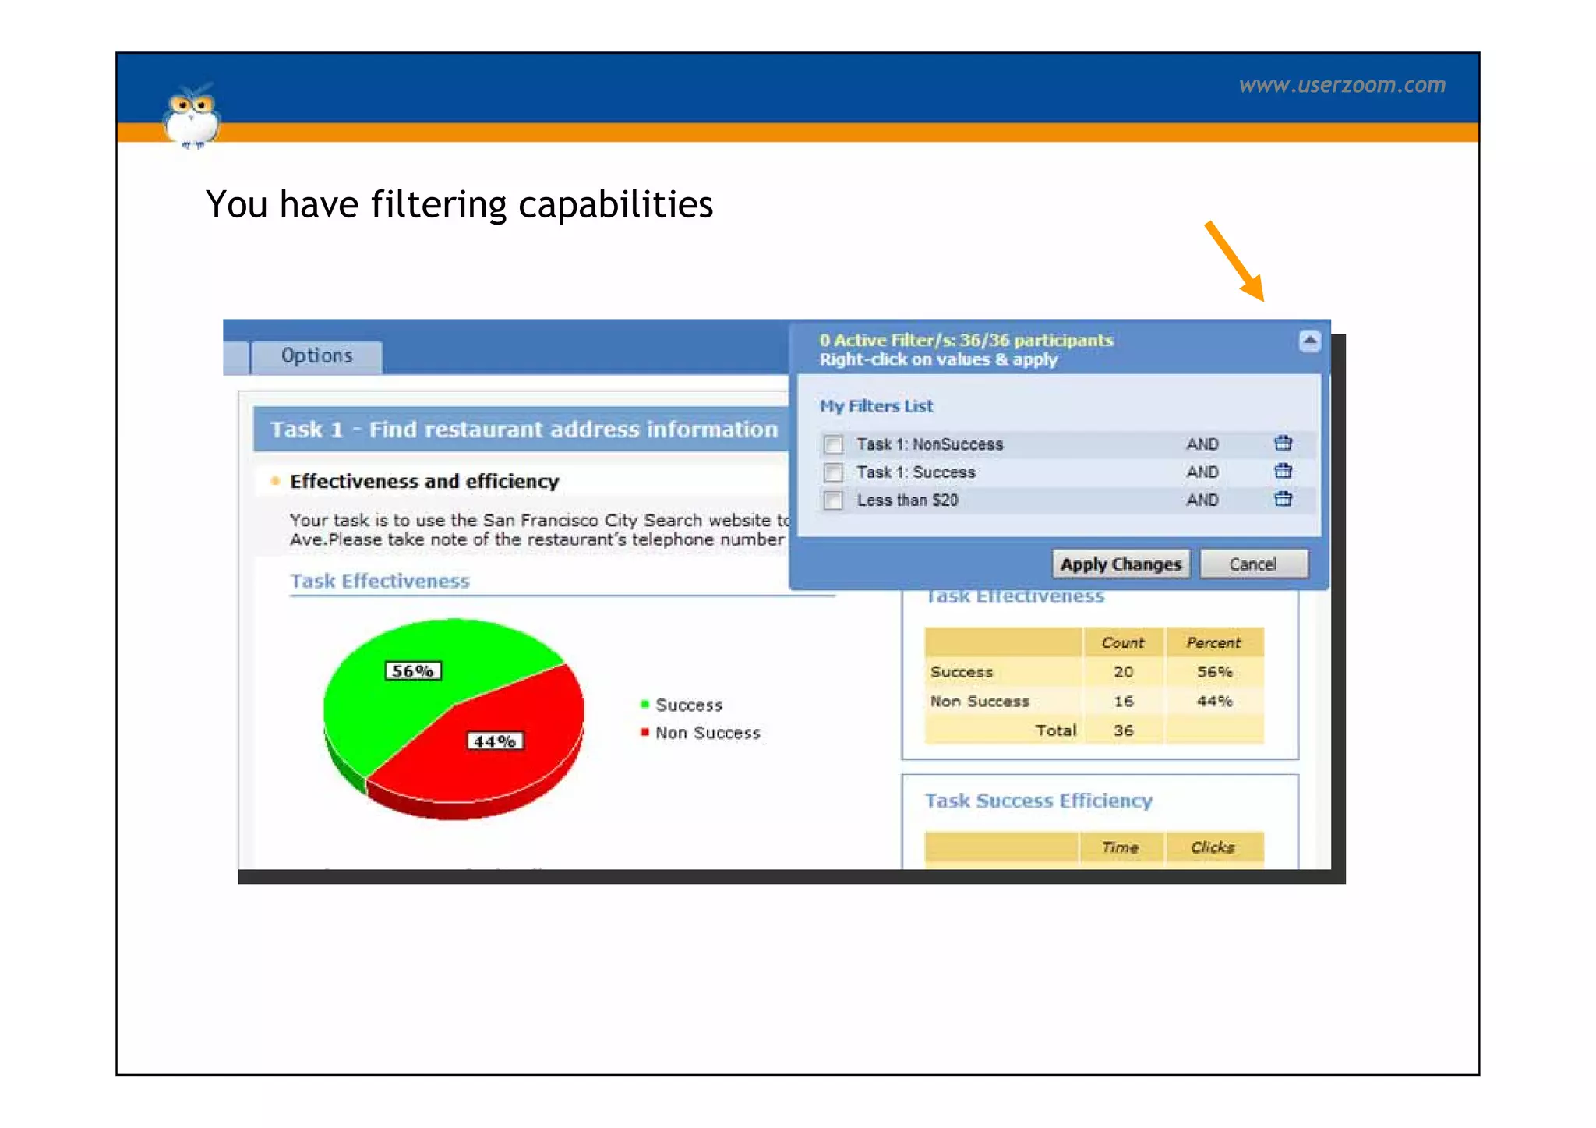Open the www.userzoom.com link

pyautogui.click(x=1342, y=85)
